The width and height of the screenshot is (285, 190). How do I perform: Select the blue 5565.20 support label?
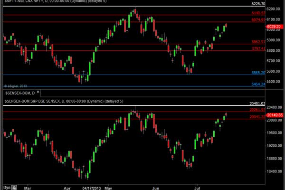(258, 73)
